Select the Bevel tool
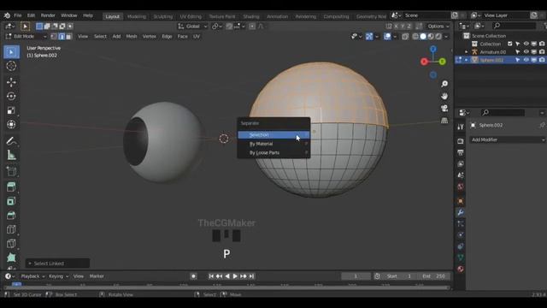The image size is (547, 308). pyautogui.click(x=11, y=215)
